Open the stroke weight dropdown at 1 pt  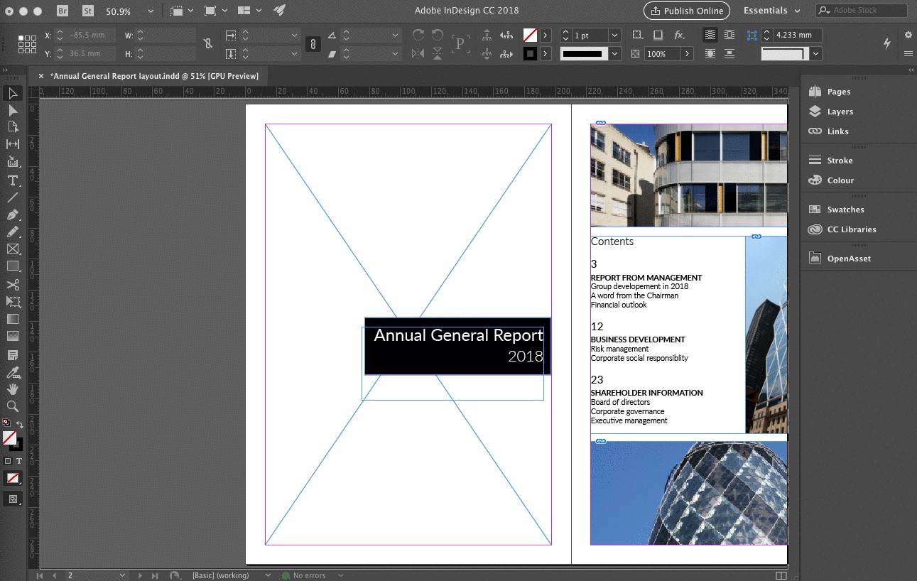pos(614,35)
